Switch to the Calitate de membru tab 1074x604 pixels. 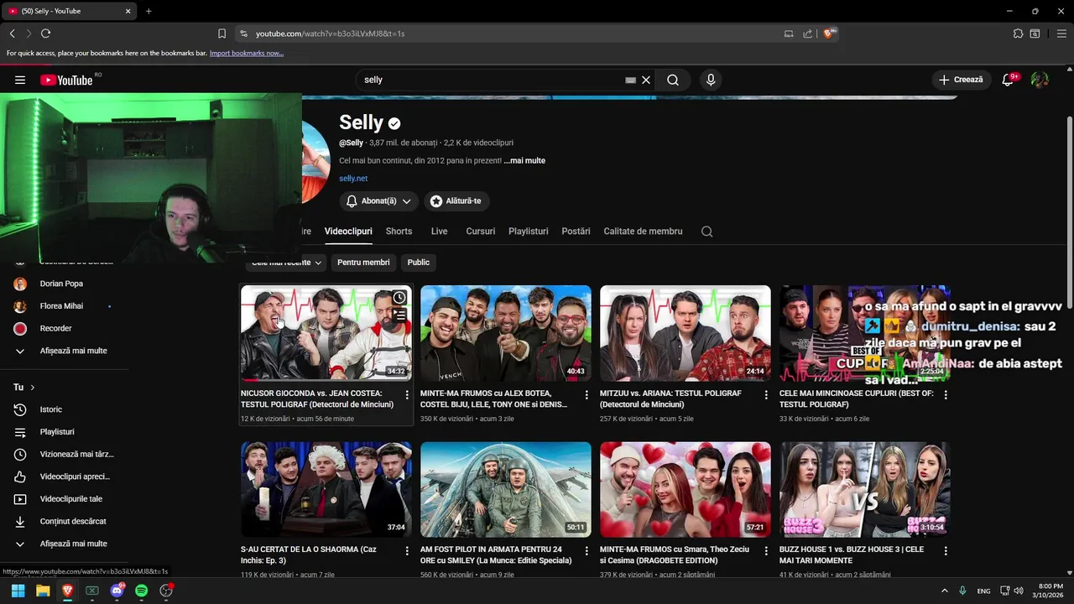[644, 232]
